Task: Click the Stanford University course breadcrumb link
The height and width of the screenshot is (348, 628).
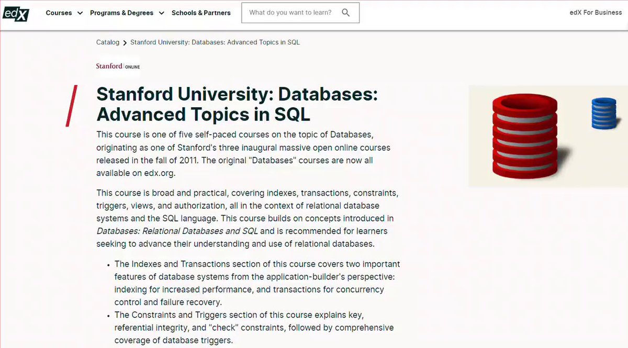Action: [x=215, y=42]
